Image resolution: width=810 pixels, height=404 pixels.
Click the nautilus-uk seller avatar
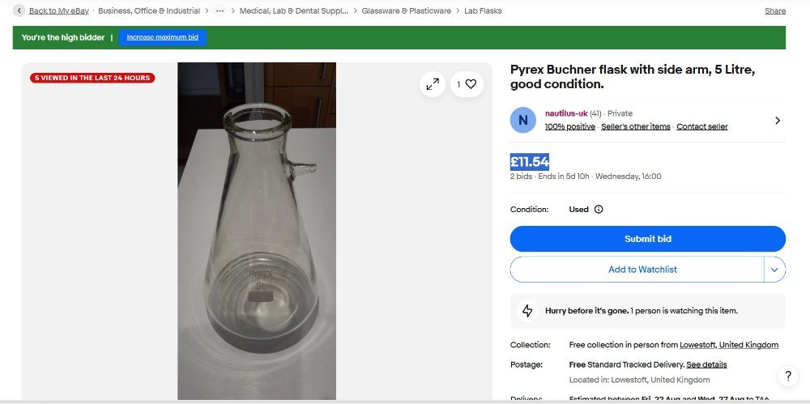click(x=522, y=120)
